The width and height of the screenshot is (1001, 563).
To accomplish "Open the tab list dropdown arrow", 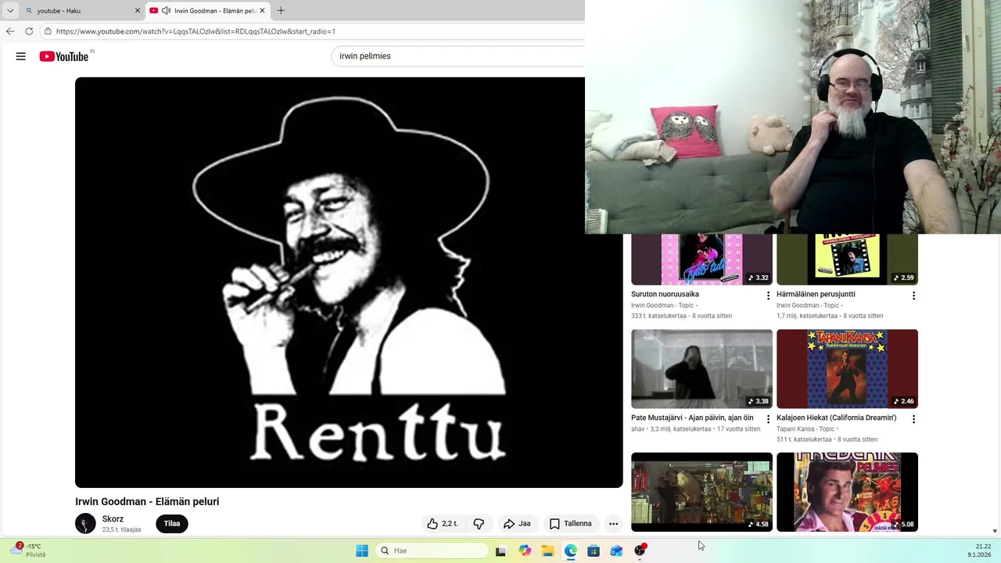I will [x=10, y=11].
